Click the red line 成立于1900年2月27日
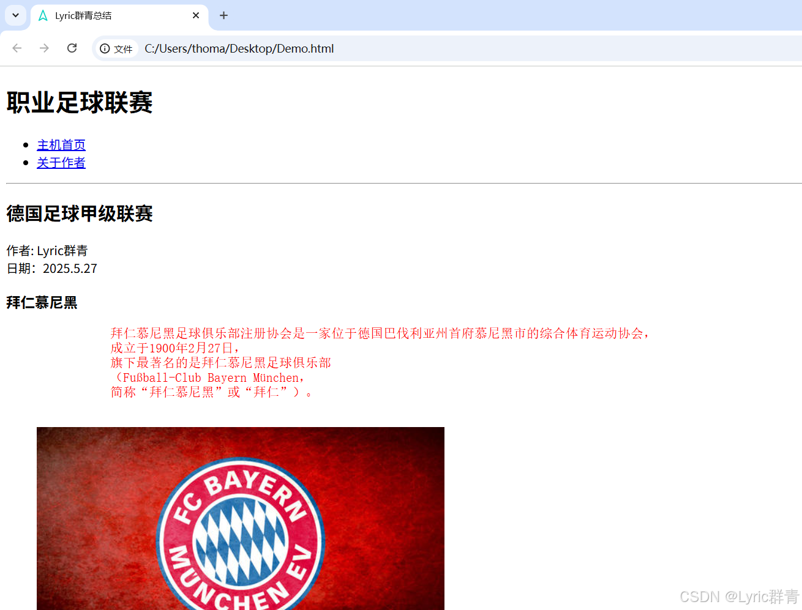The image size is (802, 610). [x=175, y=348]
